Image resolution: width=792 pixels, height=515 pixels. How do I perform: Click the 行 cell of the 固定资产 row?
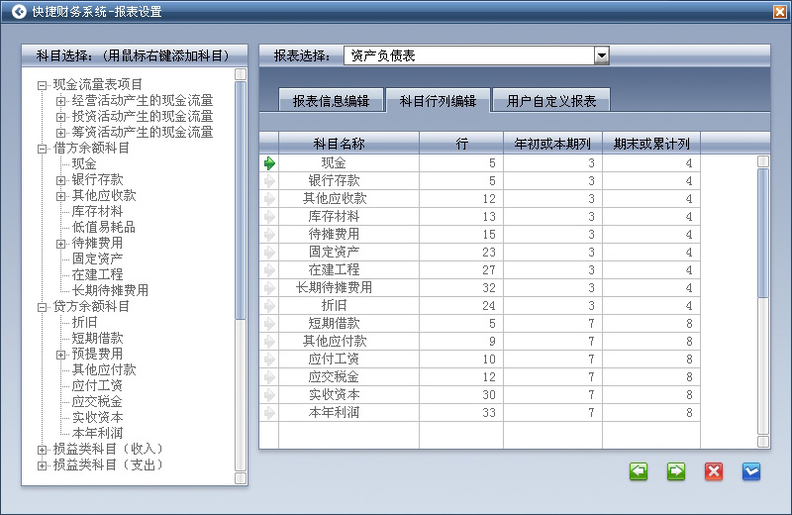tap(461, 253)
